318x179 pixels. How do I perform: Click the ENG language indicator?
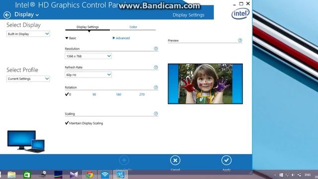(x=308, y=175)
